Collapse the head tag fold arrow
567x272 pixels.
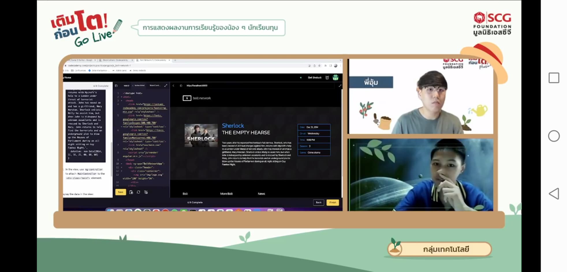[122, 101]
